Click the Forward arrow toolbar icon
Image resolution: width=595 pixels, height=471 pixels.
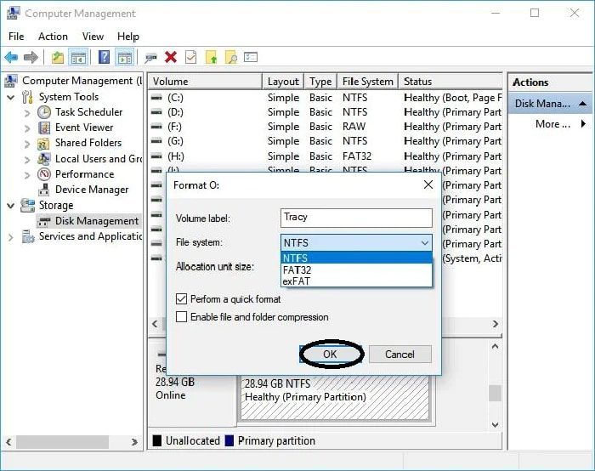click(x=31, y=58)
